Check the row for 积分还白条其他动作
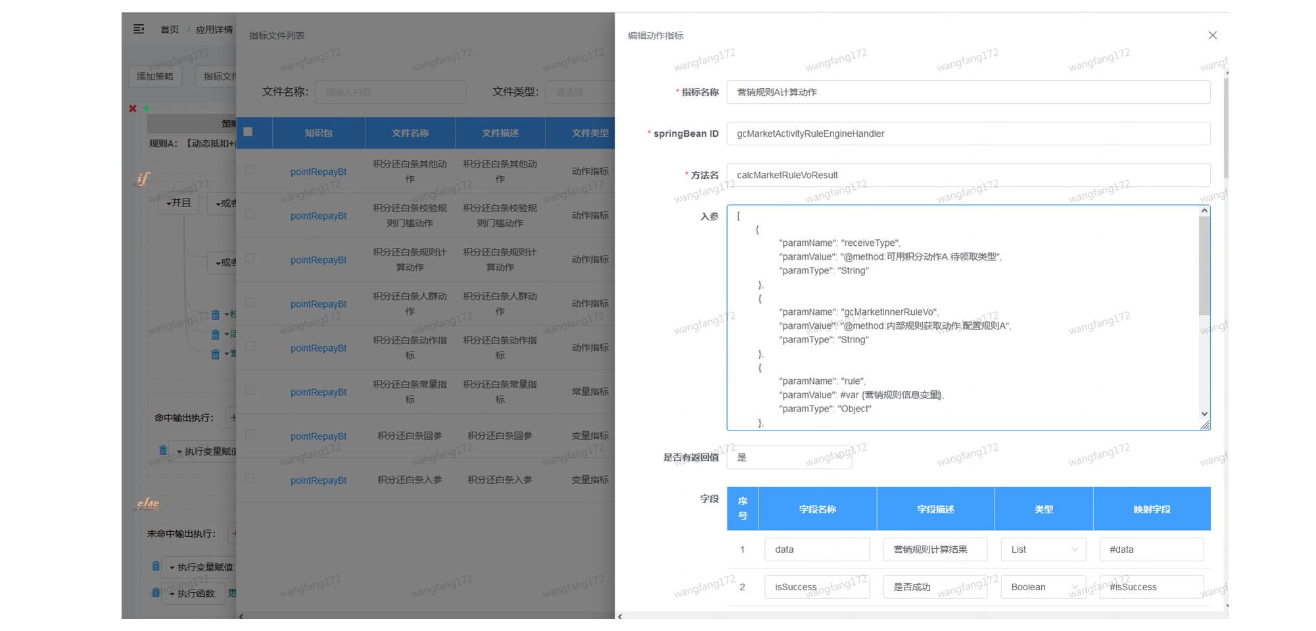The image size is (1316, 631). pos(250,170)
